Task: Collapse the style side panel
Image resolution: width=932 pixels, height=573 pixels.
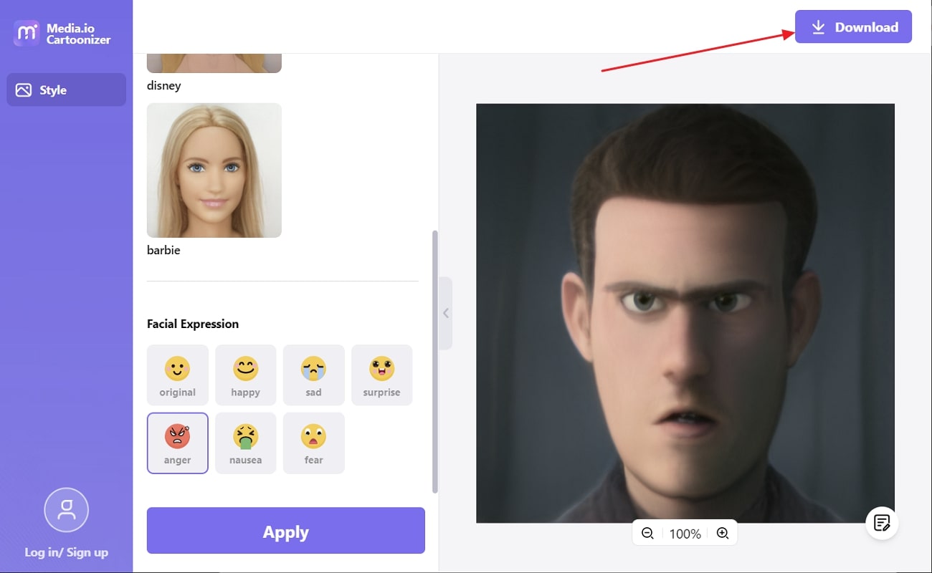Action: (x=445, y=313)
